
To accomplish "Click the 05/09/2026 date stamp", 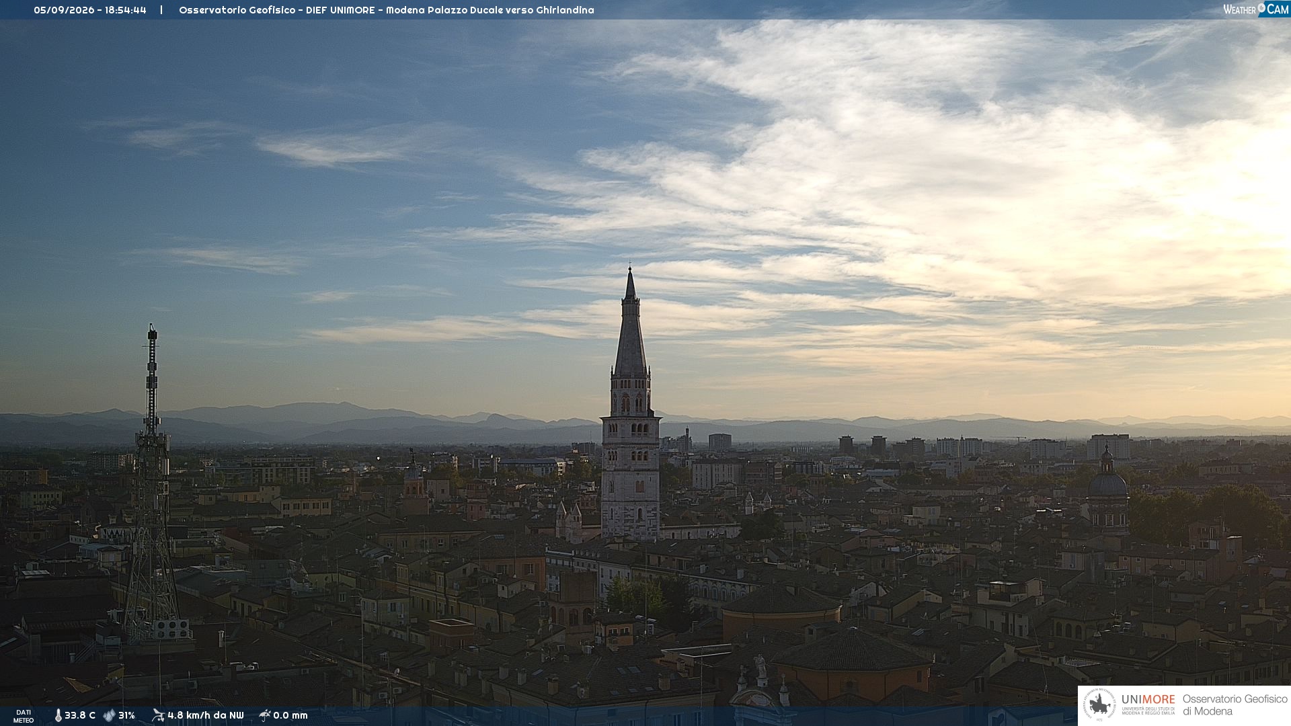I will coord(64,10).
